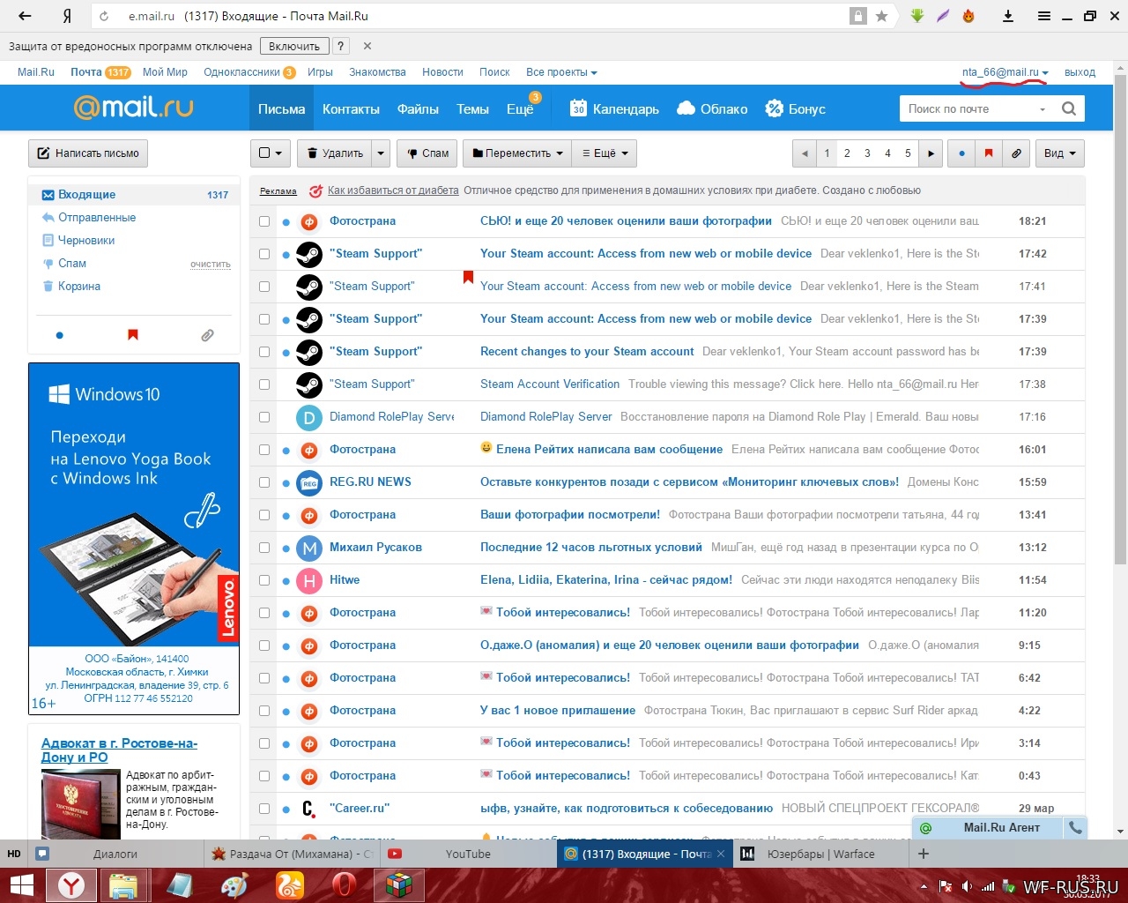1128x903 pixels.
Task: Open the Cloud (Облако) icon
Action: point(686,108)
